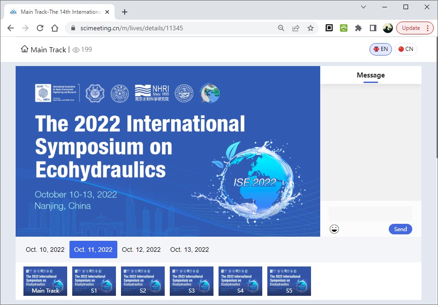
Task: Click the Chrome Update button
Action: pos(411,28)
